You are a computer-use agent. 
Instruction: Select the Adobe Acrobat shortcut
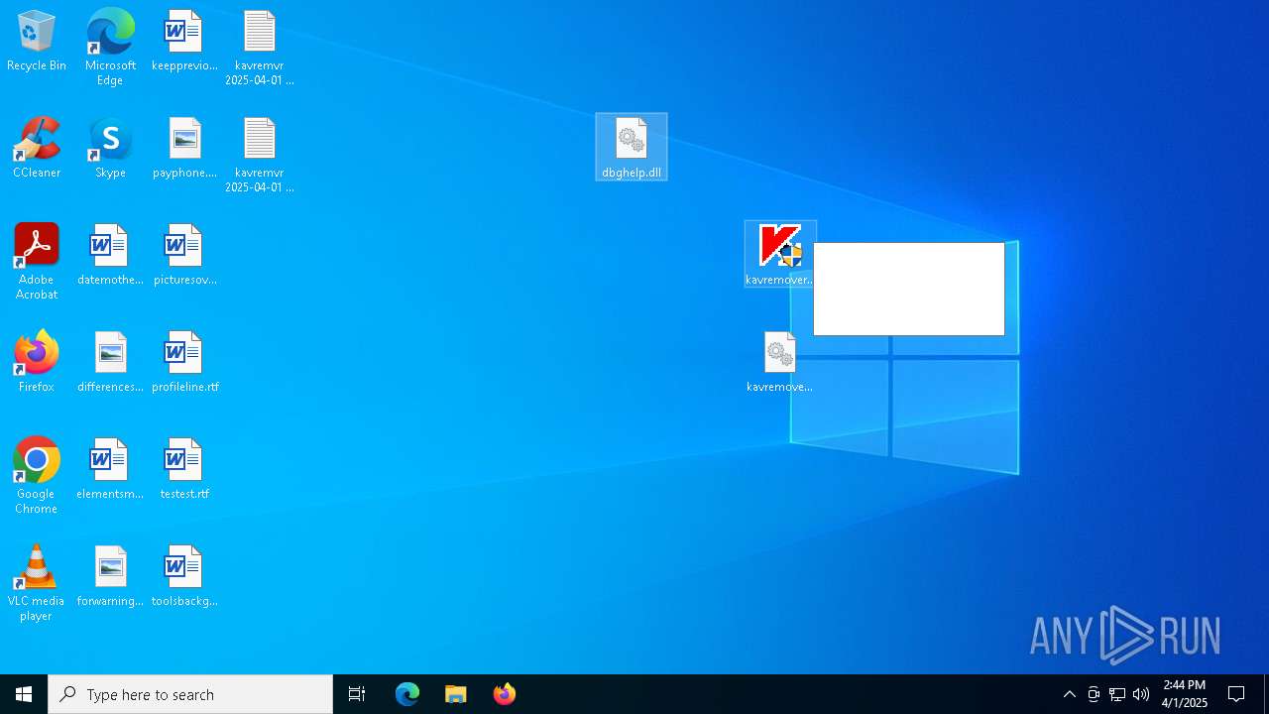(x=37, y=261)
